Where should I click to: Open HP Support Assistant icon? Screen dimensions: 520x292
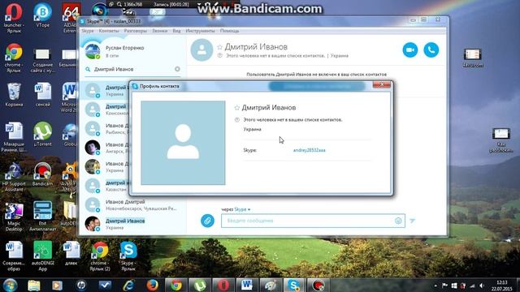(14, 177)
